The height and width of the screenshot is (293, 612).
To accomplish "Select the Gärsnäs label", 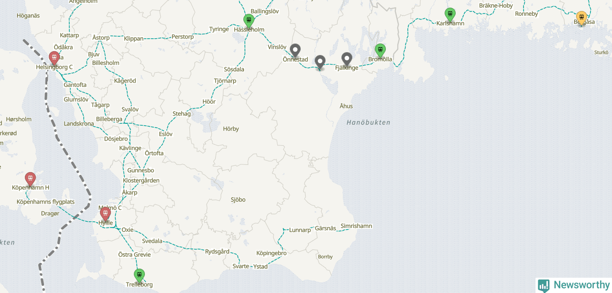I will (x=326, y=228).
